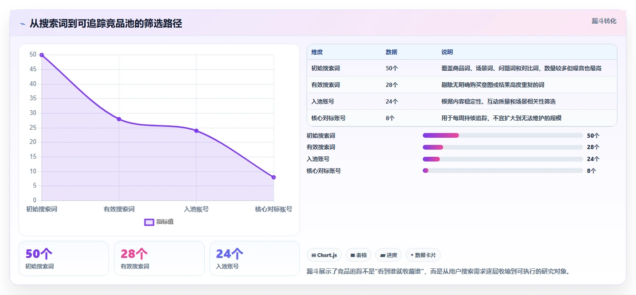Click the 进度 tag chip
The image size is (636, 295).
[x=388, y=255]
